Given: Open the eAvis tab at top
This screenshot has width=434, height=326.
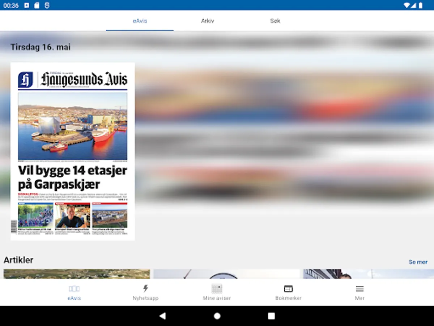Looking at the screenshot, I should [x=140, y=21].
